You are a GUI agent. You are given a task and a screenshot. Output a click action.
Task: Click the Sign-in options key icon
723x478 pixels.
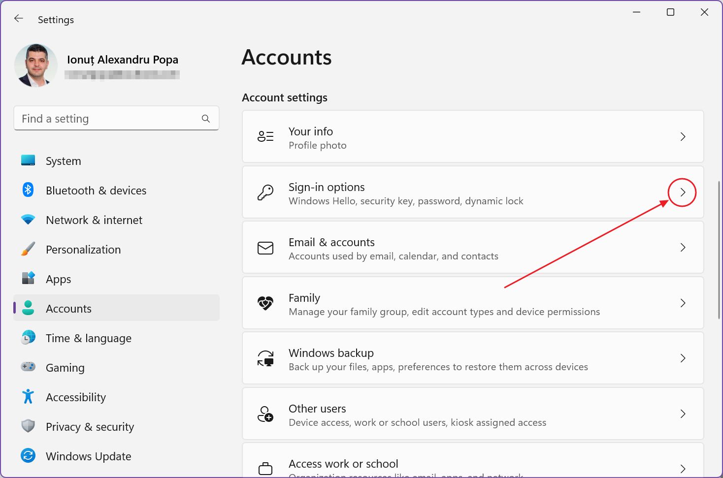[x=265, y=192]
